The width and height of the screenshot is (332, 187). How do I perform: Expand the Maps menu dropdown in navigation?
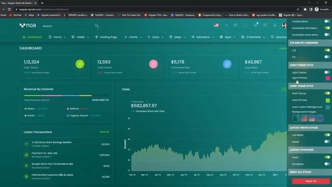(x=177, y=37)
